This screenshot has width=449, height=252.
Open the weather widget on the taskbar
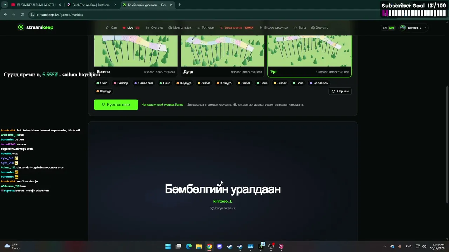click(13, 246)
